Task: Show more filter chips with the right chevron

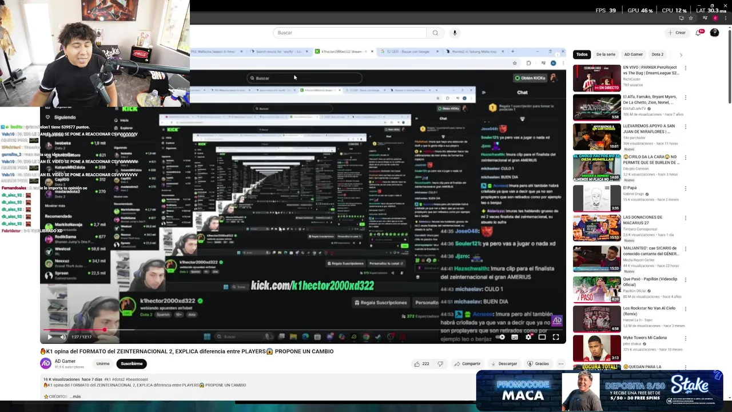Action: [681, 55]
